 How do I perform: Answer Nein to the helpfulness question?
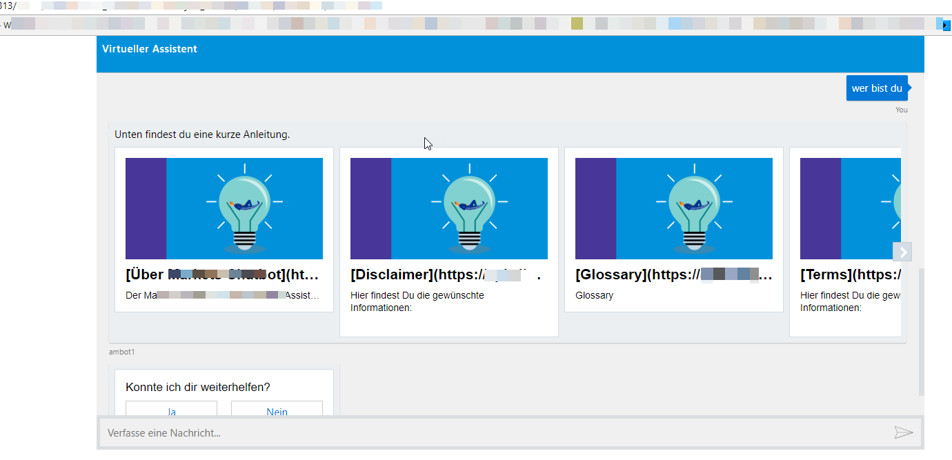(277, 410)
